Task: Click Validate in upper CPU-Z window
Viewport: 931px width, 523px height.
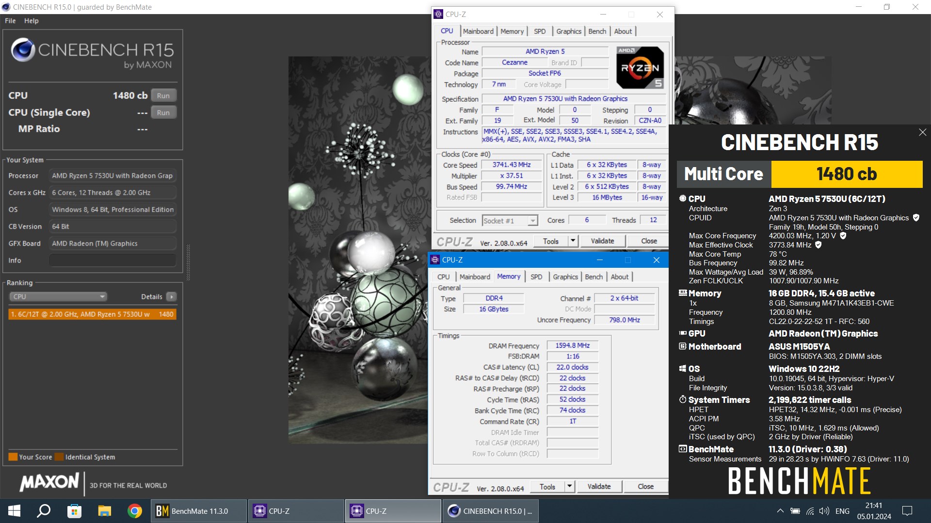Action: pos(602,241)
